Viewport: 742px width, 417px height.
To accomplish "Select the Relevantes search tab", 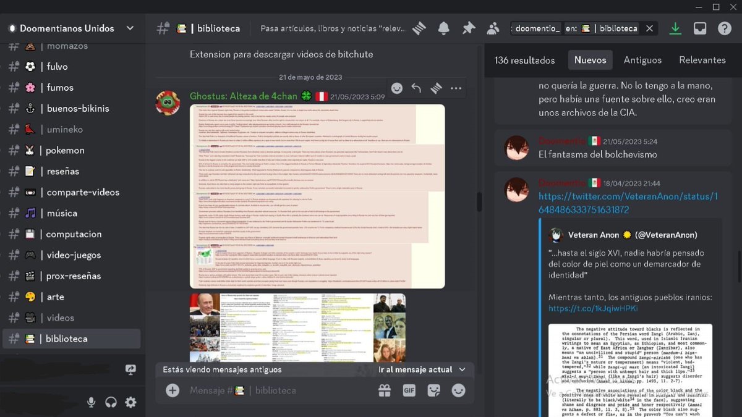I will (x=702, y=60).
